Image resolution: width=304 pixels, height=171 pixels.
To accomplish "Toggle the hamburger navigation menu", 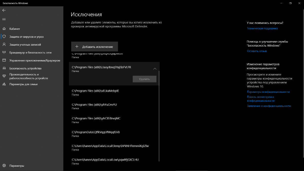I will click(x=4, y=19).
